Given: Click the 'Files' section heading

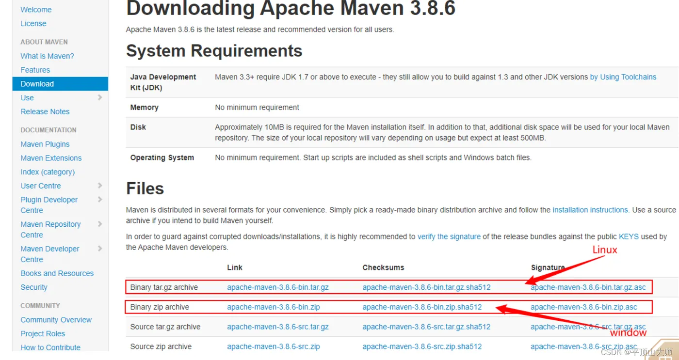Looking at the screenshot, I should pos(145,188).
